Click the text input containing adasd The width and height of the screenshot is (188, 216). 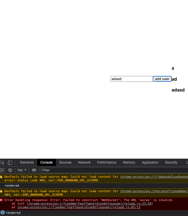[131, 79]
